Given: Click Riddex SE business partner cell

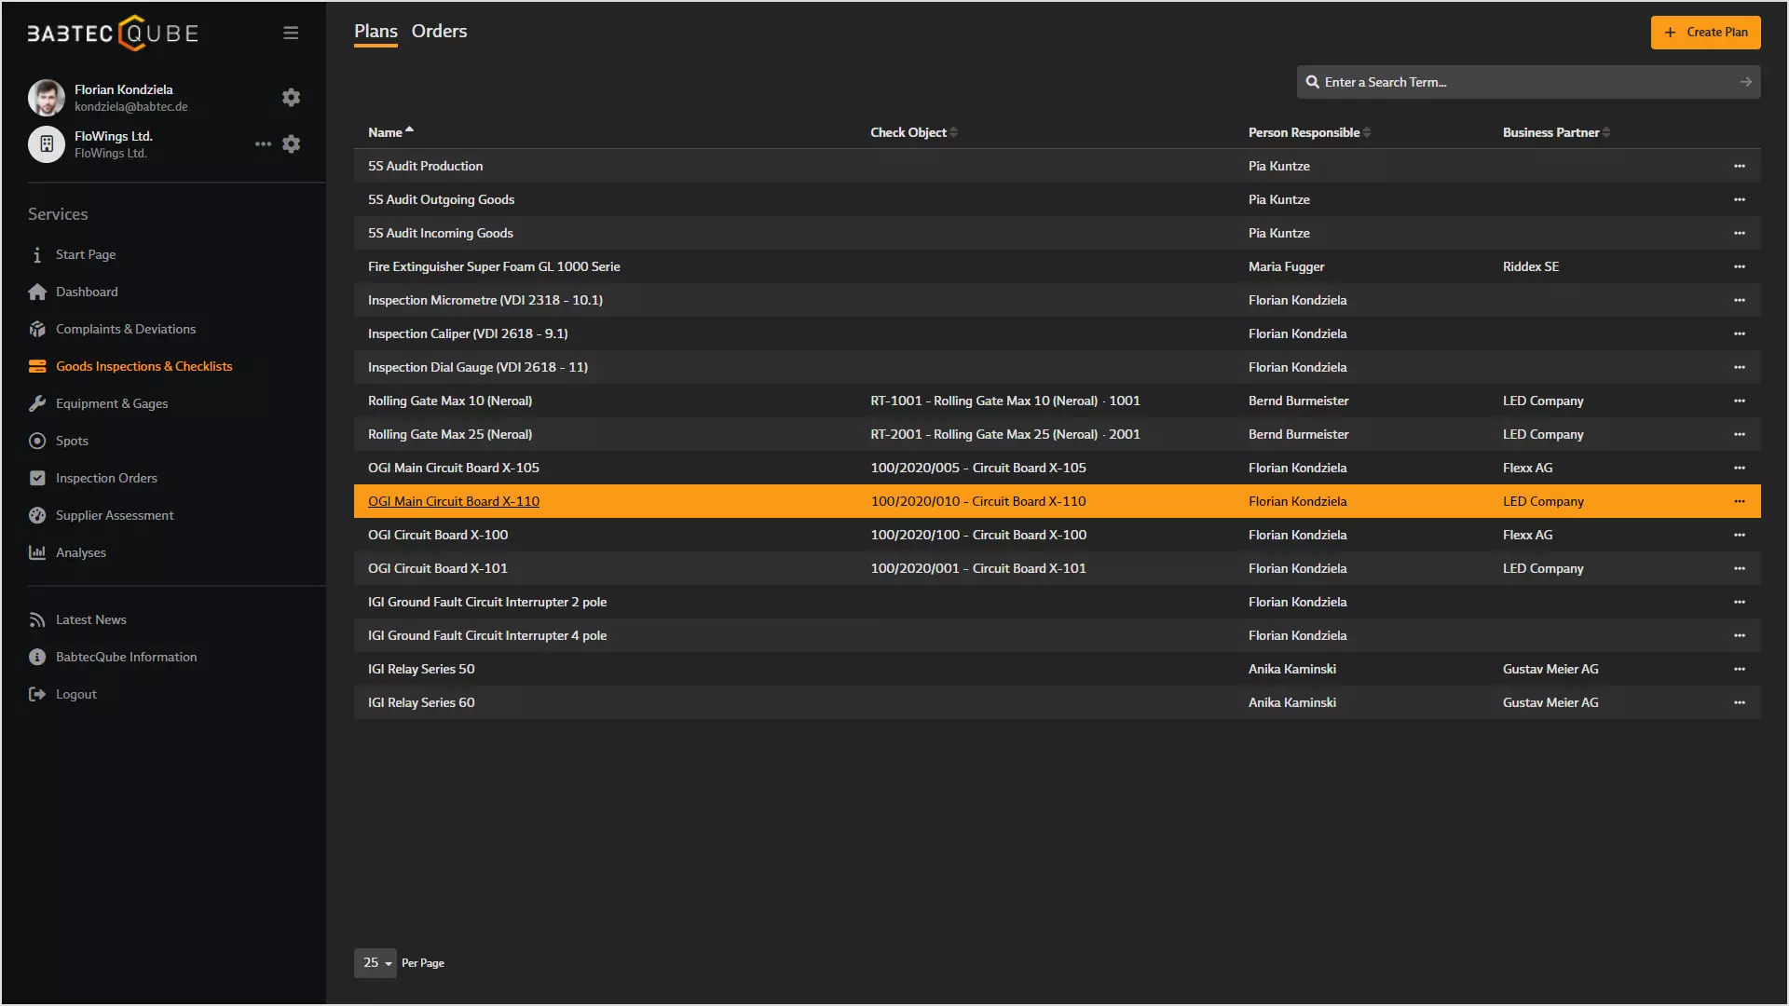Looking at the screenshot, I should tap(1531, 266).
